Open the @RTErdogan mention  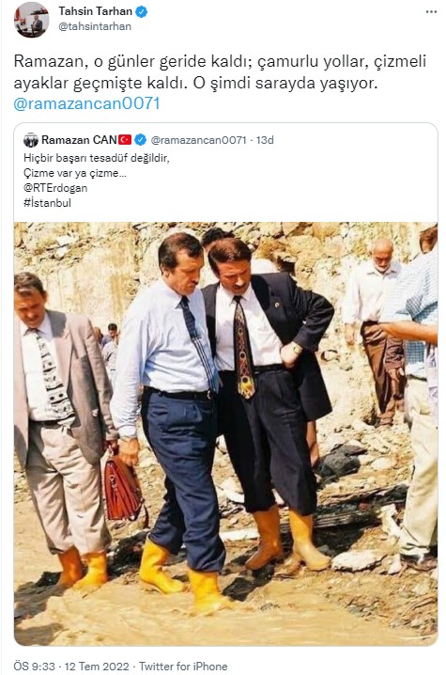pos(55,188)
